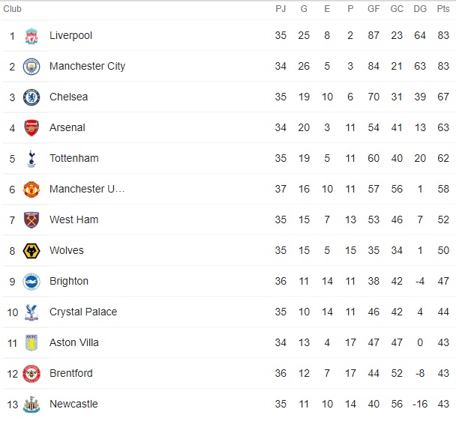This screenshot has height=421, width=456.
Task: Click the West Ham crest icon
Action: point(31,220)
